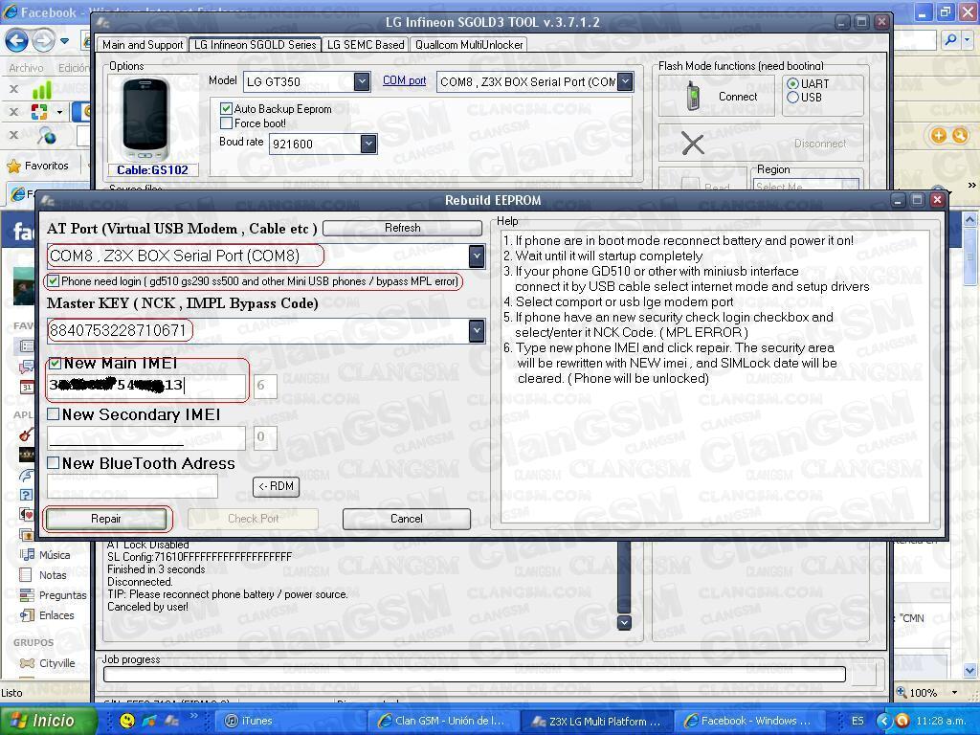The image size is (980, 735).
Task: Click the browser Forward arrow icon
Action: pyautogui.click(x=43, y=41)
